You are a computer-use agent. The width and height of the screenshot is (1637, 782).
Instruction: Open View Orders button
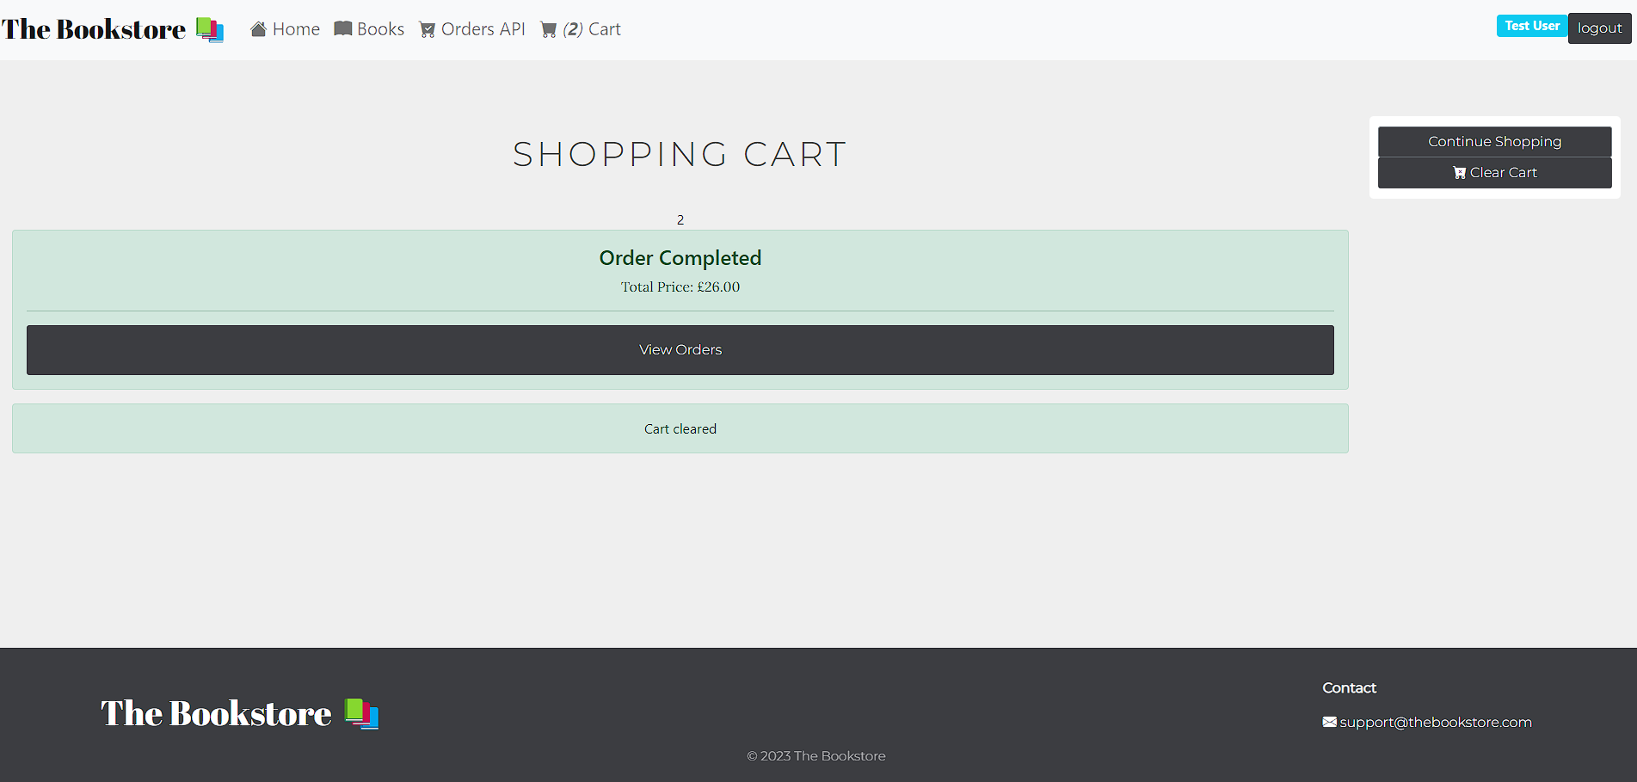pyautogui.click(x=680, y=350)
